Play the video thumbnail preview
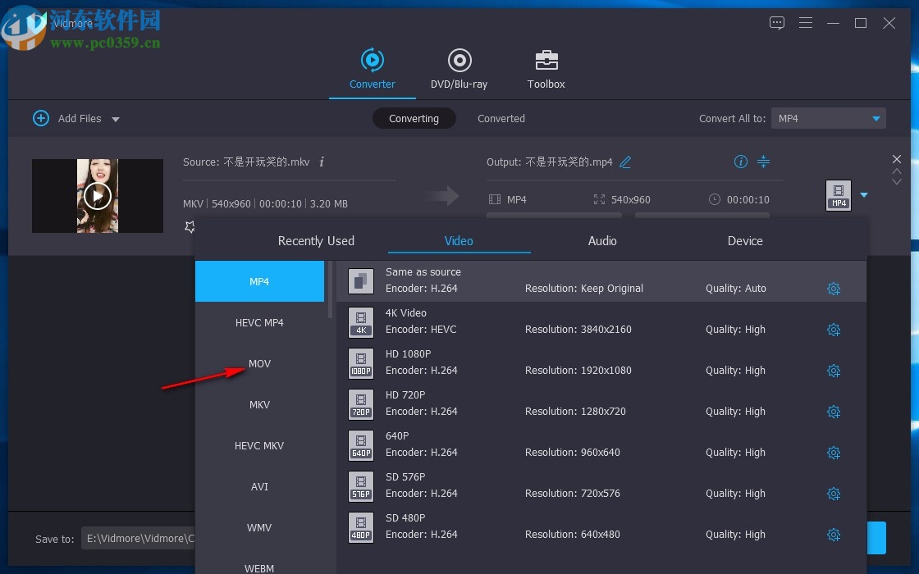This screenshot has height=574, width=919. 97,196
